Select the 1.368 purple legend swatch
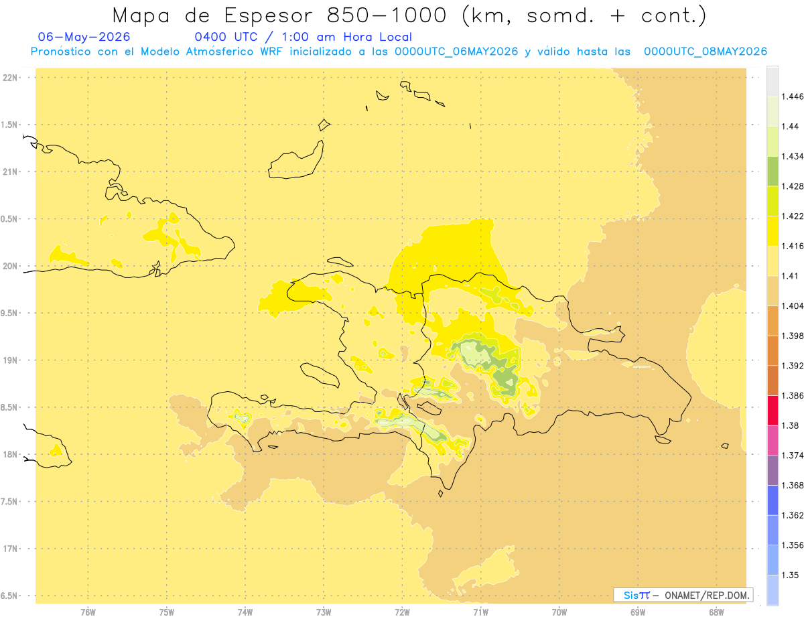The width and height of the screenshot is (804, 621). [x=773, y=470]
